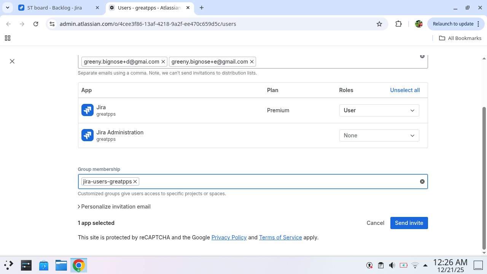Viewport: 487px width, 274px height.
Task: Remove jira-users-greatpps group chip
Action: click(x=135, y=182)
